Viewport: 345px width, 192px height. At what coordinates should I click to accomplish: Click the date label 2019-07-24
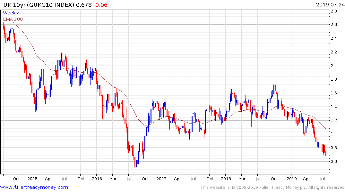pos(330,5)
